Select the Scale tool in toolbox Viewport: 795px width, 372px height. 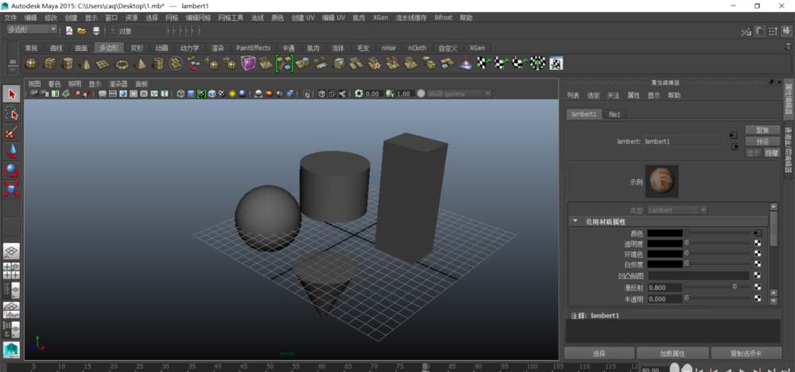click(x=12, y=190)
